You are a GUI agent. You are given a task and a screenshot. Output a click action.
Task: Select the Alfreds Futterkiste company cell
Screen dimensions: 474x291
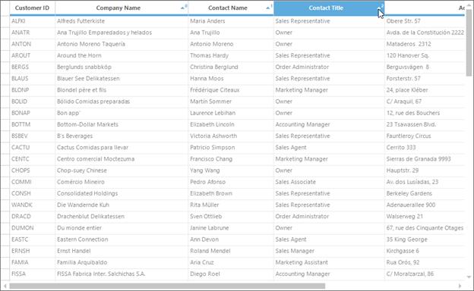click(122, 21)
